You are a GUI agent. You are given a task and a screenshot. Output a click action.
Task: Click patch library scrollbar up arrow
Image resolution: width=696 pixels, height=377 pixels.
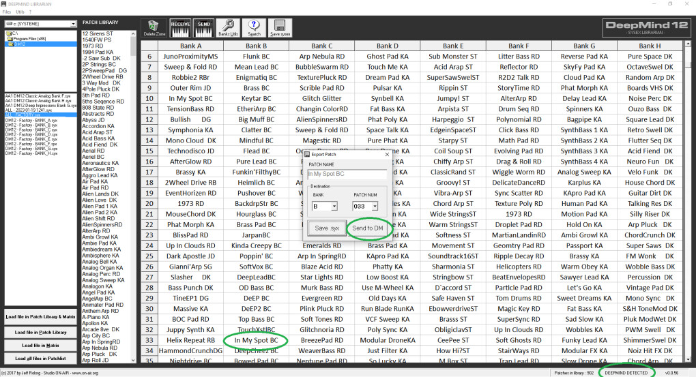click(x=133, y=33)
